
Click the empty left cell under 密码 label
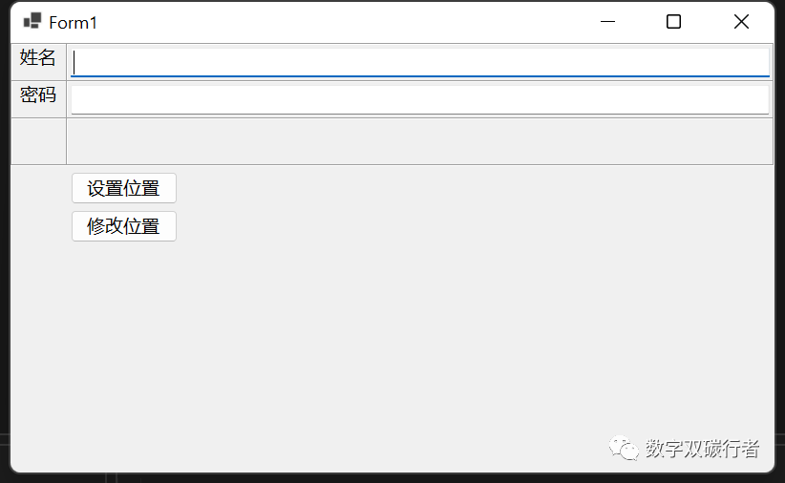coord(38,141)
